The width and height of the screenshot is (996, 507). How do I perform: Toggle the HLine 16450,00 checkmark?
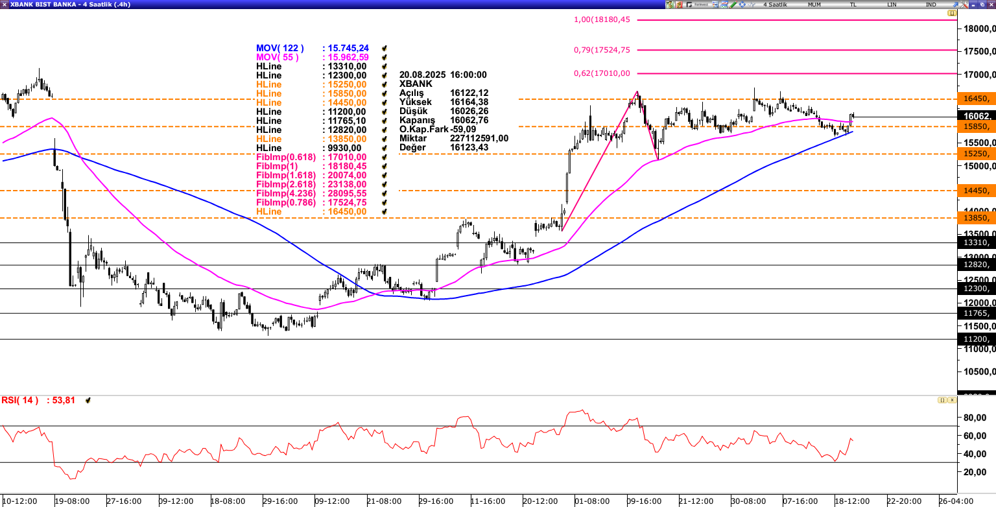[385, 212]
